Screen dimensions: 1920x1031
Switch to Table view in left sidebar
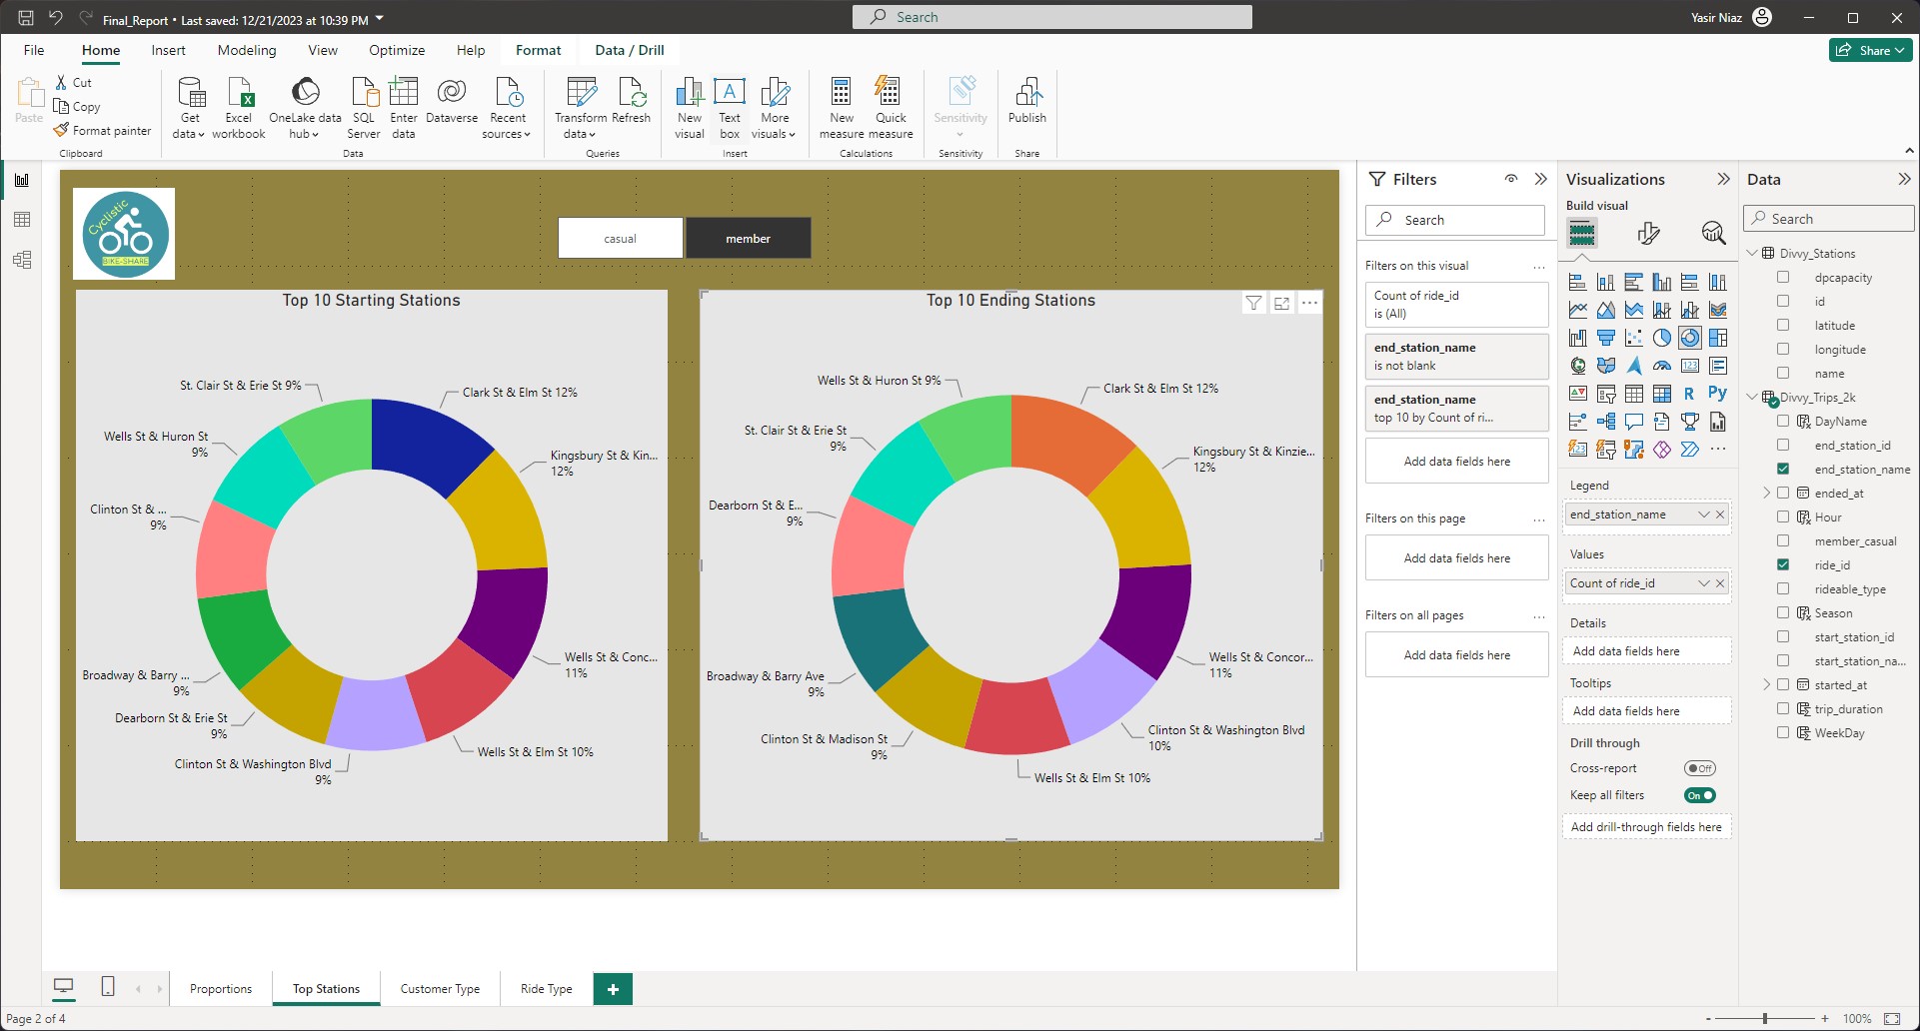coord(22,220)
